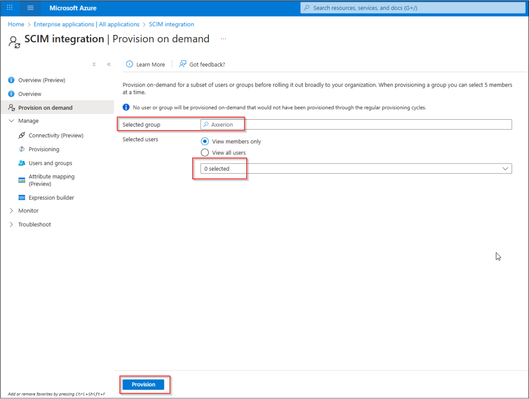The width and height of the screenshot is (529, 399).
Task: Collapse the Manage section
Action: 11,121
